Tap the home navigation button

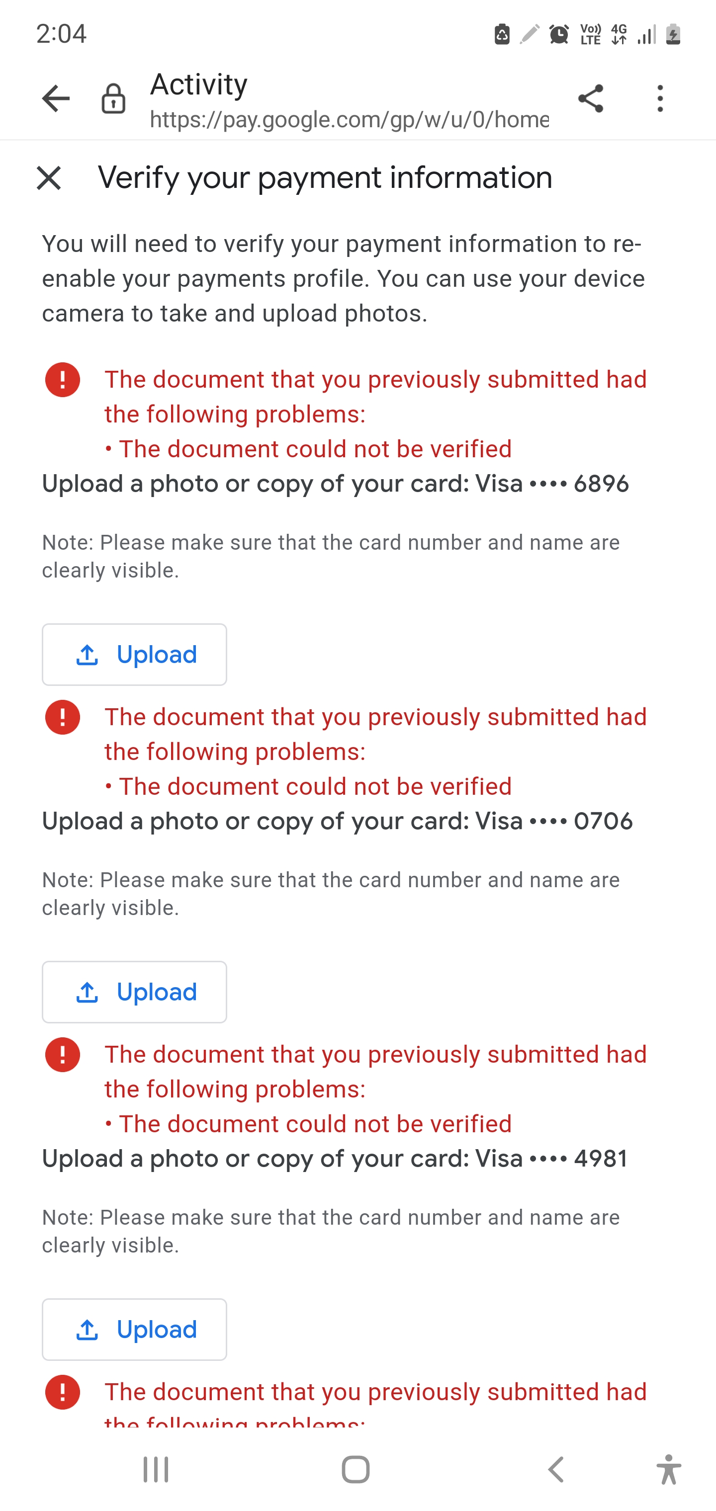356,1468
